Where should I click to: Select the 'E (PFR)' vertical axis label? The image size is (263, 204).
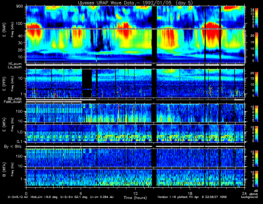(x=4, y=84)
